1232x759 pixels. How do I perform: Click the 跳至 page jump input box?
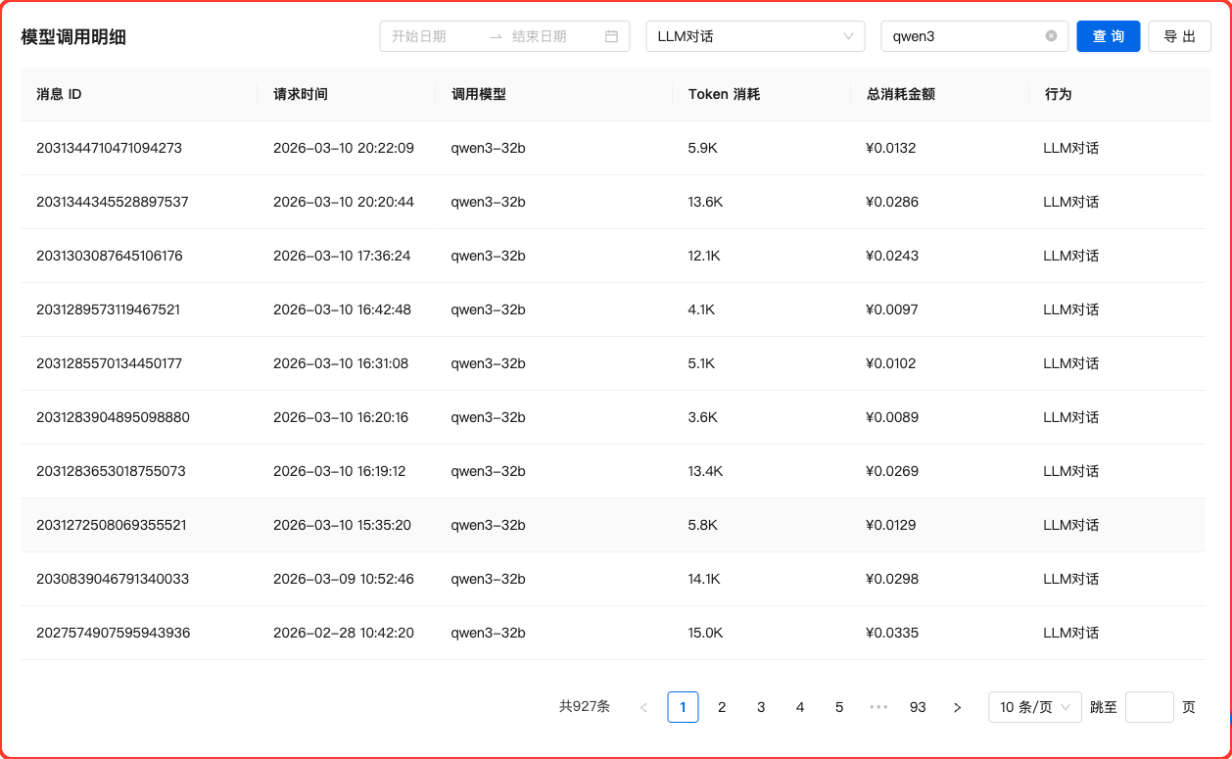coord(1149,707)
